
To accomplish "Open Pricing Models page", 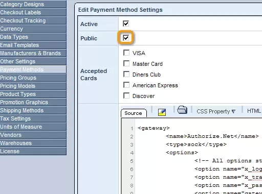I will (x=33, y=86).
